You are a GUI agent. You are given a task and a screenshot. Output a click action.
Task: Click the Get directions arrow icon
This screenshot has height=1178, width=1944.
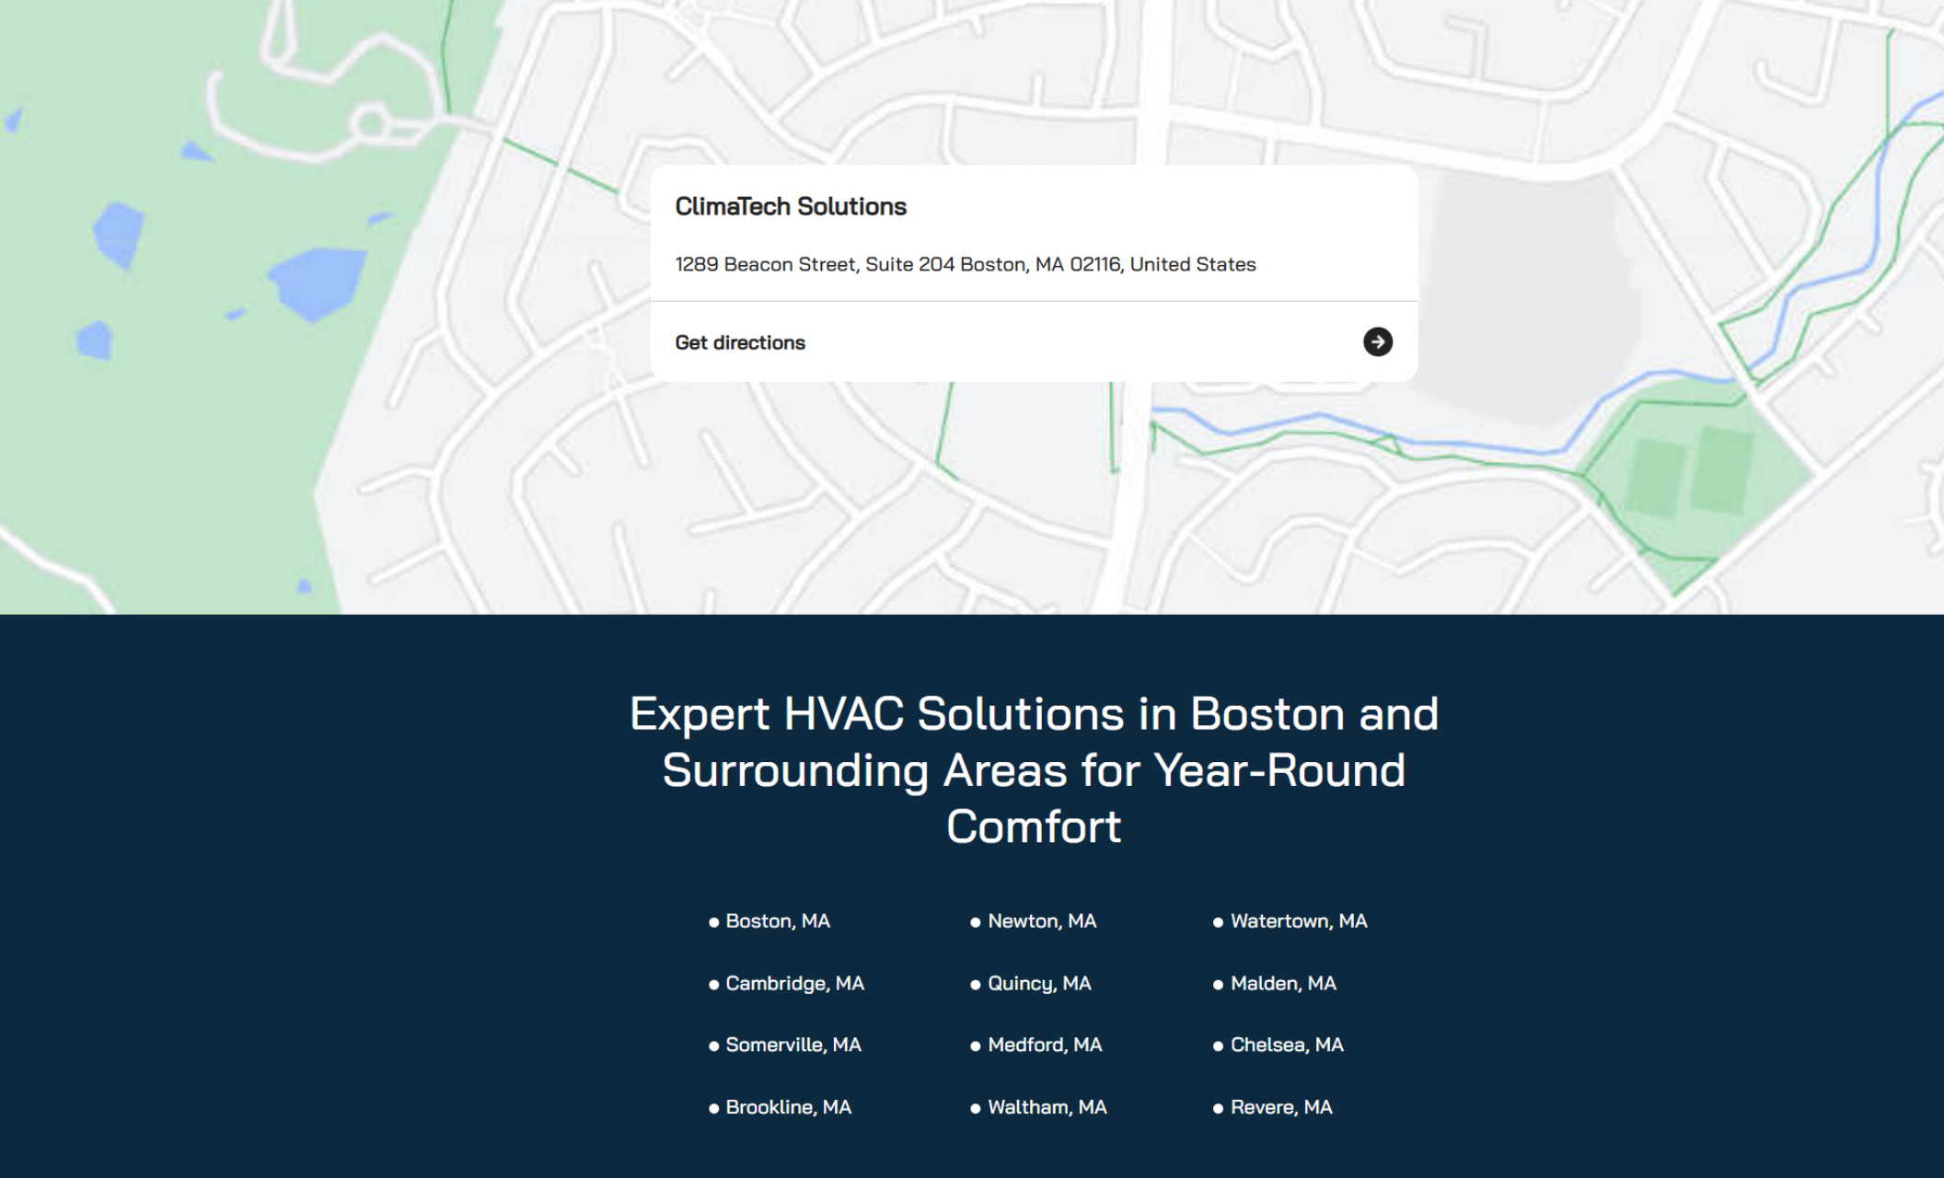(x=1377, y=341)
